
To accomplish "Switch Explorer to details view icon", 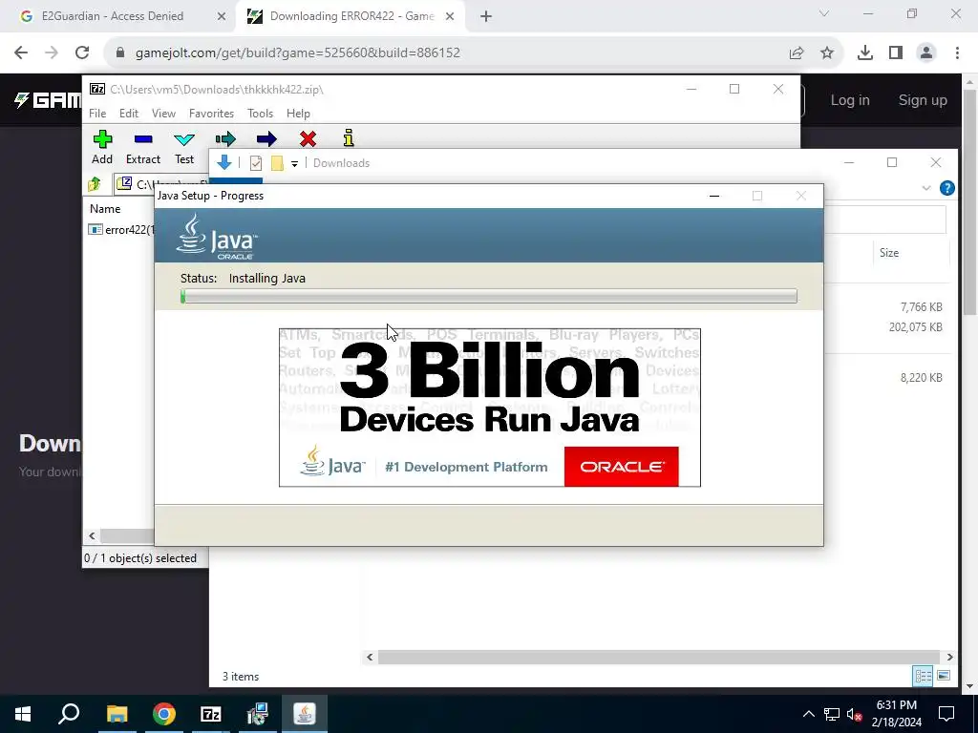I will pyautogui.click(x=923, y=676).
